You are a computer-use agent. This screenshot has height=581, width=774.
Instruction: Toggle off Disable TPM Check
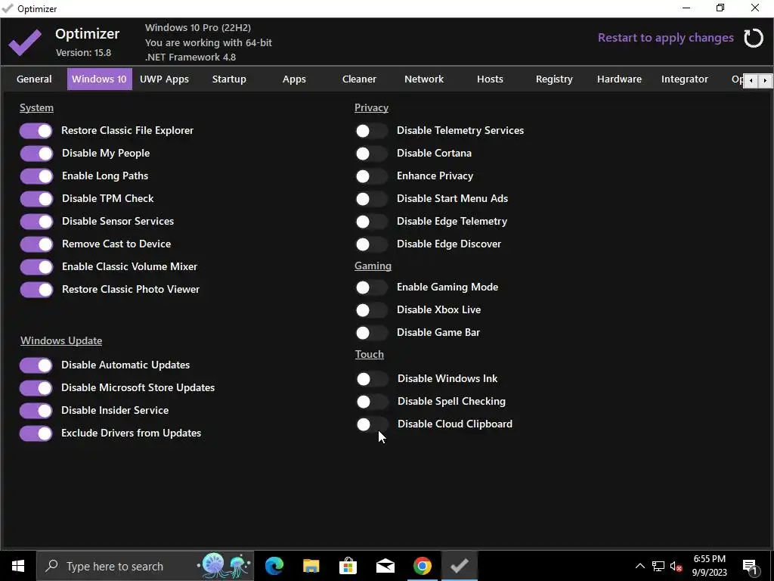pos(36,199)
